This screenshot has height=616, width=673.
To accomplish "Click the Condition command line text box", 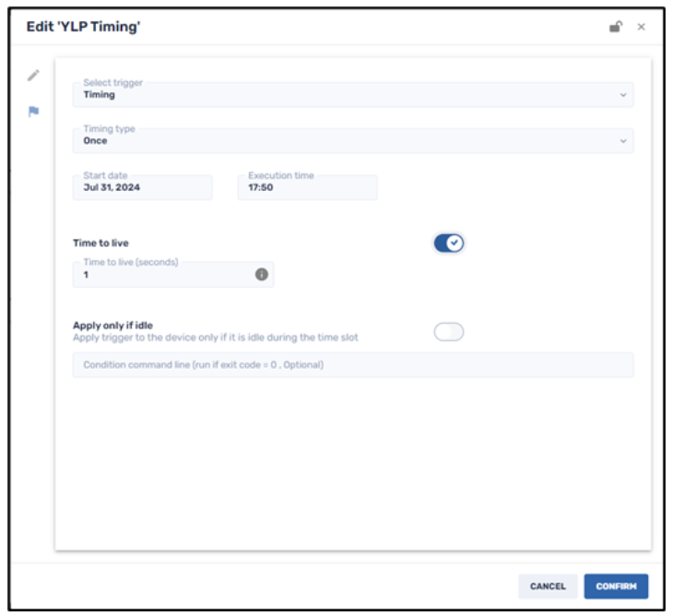I will click(352, 365).
